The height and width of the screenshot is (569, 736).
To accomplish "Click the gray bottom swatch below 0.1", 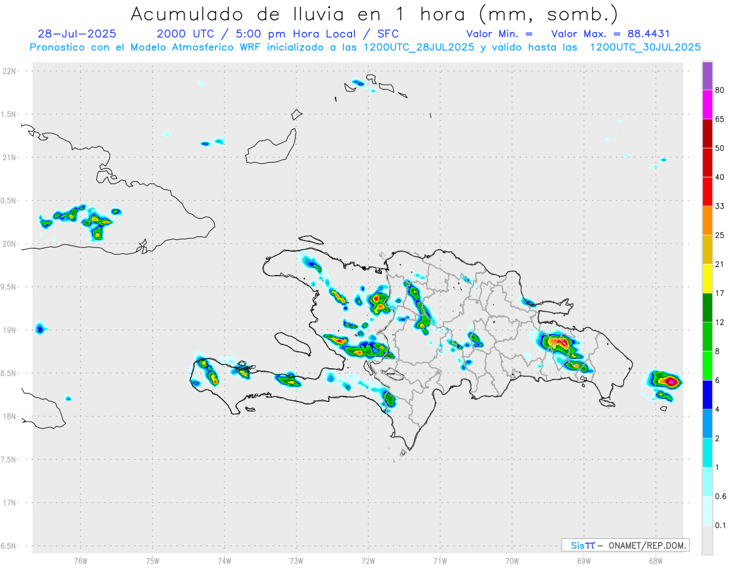I will pyautogui.click(x=707, y=540).
